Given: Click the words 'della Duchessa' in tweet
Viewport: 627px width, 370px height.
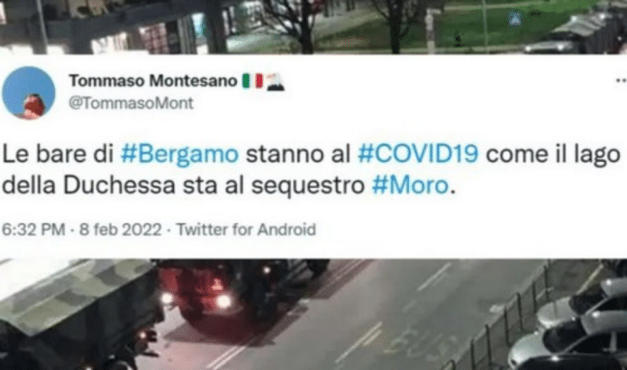Looking at the screenshot, I should click(89, 185).
